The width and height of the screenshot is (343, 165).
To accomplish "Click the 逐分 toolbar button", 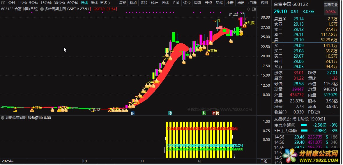I will pyautogui.click(x=187, y=3).
